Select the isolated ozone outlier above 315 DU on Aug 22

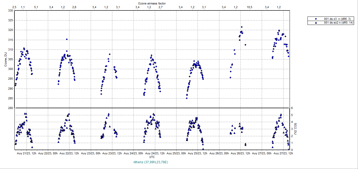click(x=67, y=39)
